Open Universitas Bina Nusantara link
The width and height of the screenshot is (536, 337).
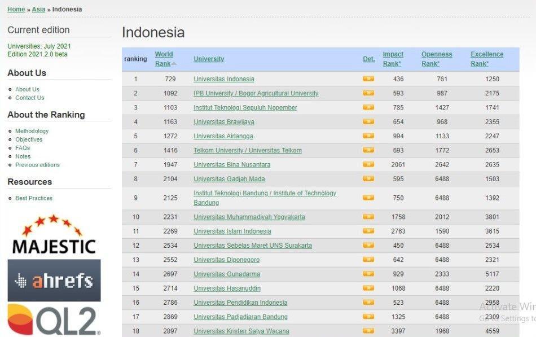pos(232,165)
